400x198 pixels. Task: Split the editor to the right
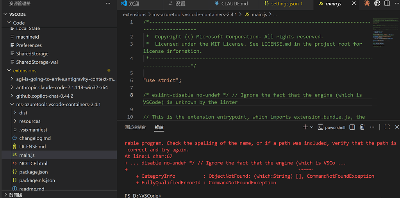point(387,3)
